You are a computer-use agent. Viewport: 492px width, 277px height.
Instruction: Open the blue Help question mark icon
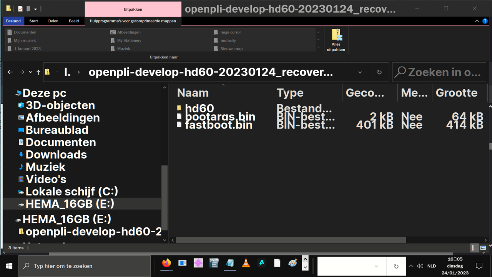485,21
